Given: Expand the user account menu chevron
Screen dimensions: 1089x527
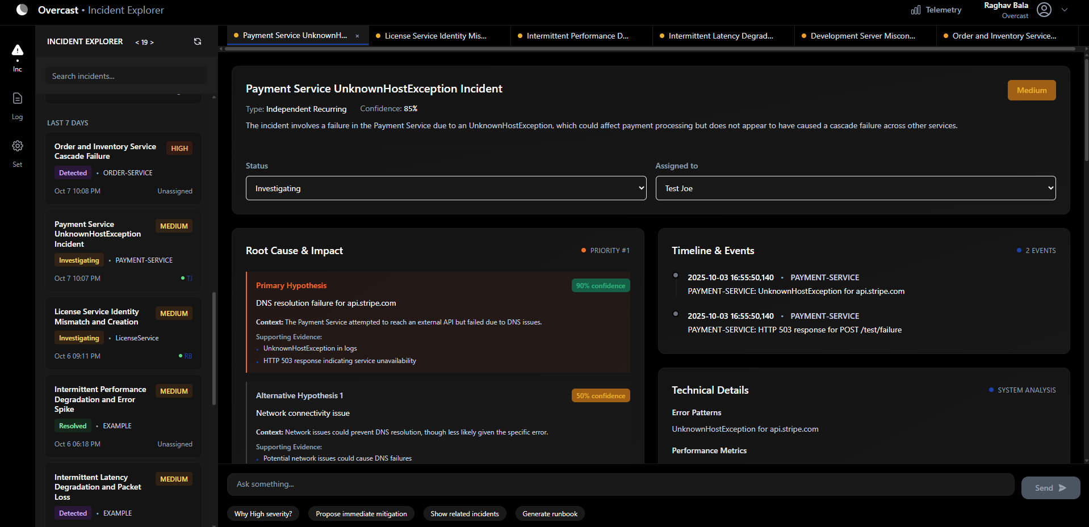Looking at the screenshot, I should [x=1065, y=10].
